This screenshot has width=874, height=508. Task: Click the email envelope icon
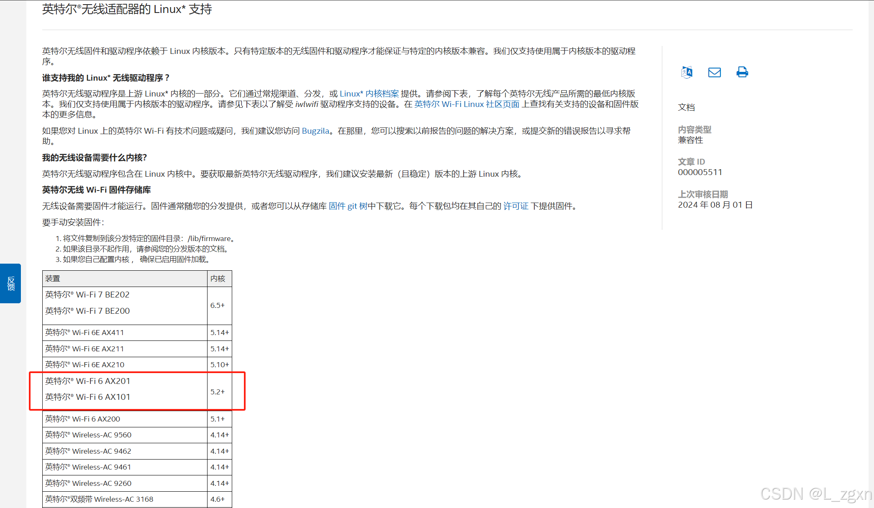[x=714, y=72]
